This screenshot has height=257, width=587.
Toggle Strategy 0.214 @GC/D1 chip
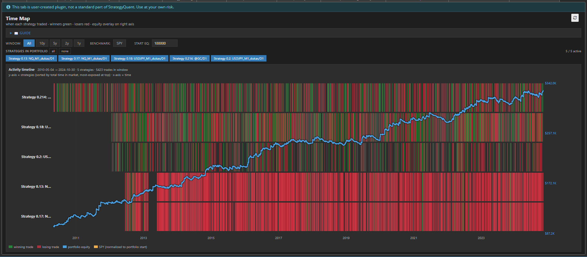click(x=189, y=58)
